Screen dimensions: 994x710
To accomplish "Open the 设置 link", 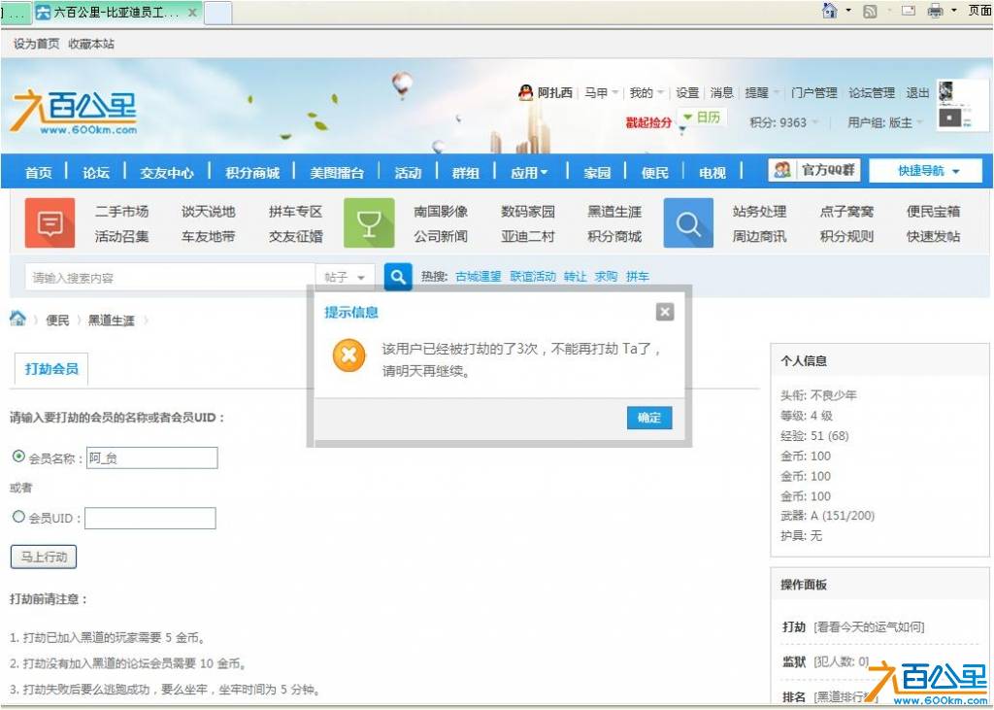I will pos(686,92).
